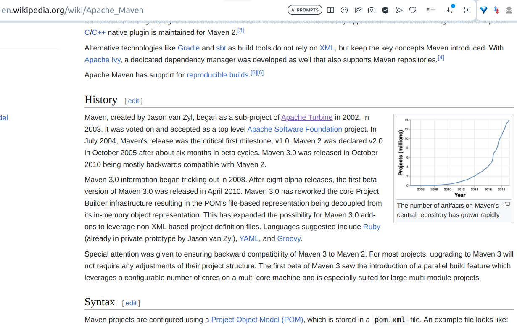This screenshot has width=517, height=328.
Task: Click the blue-red arrows extension icon
Action: (496, 10)
